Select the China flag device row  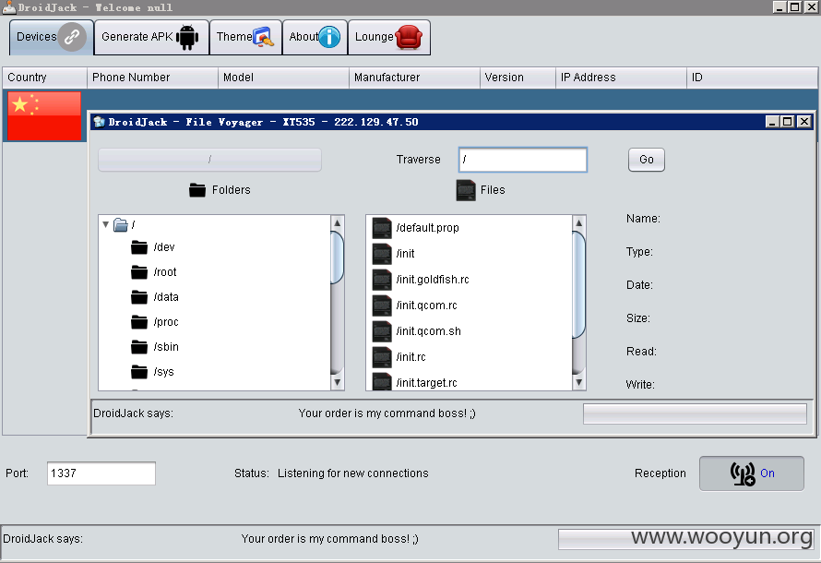tap(44, 116)
